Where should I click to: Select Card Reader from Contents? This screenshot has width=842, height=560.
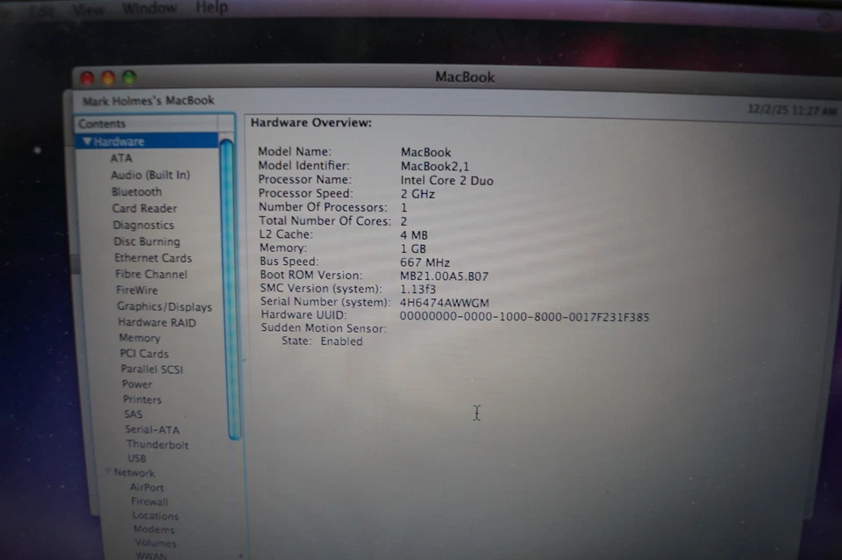tap(144, 208)
